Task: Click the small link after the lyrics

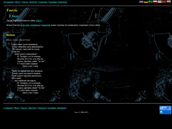Action: [9, 97]
